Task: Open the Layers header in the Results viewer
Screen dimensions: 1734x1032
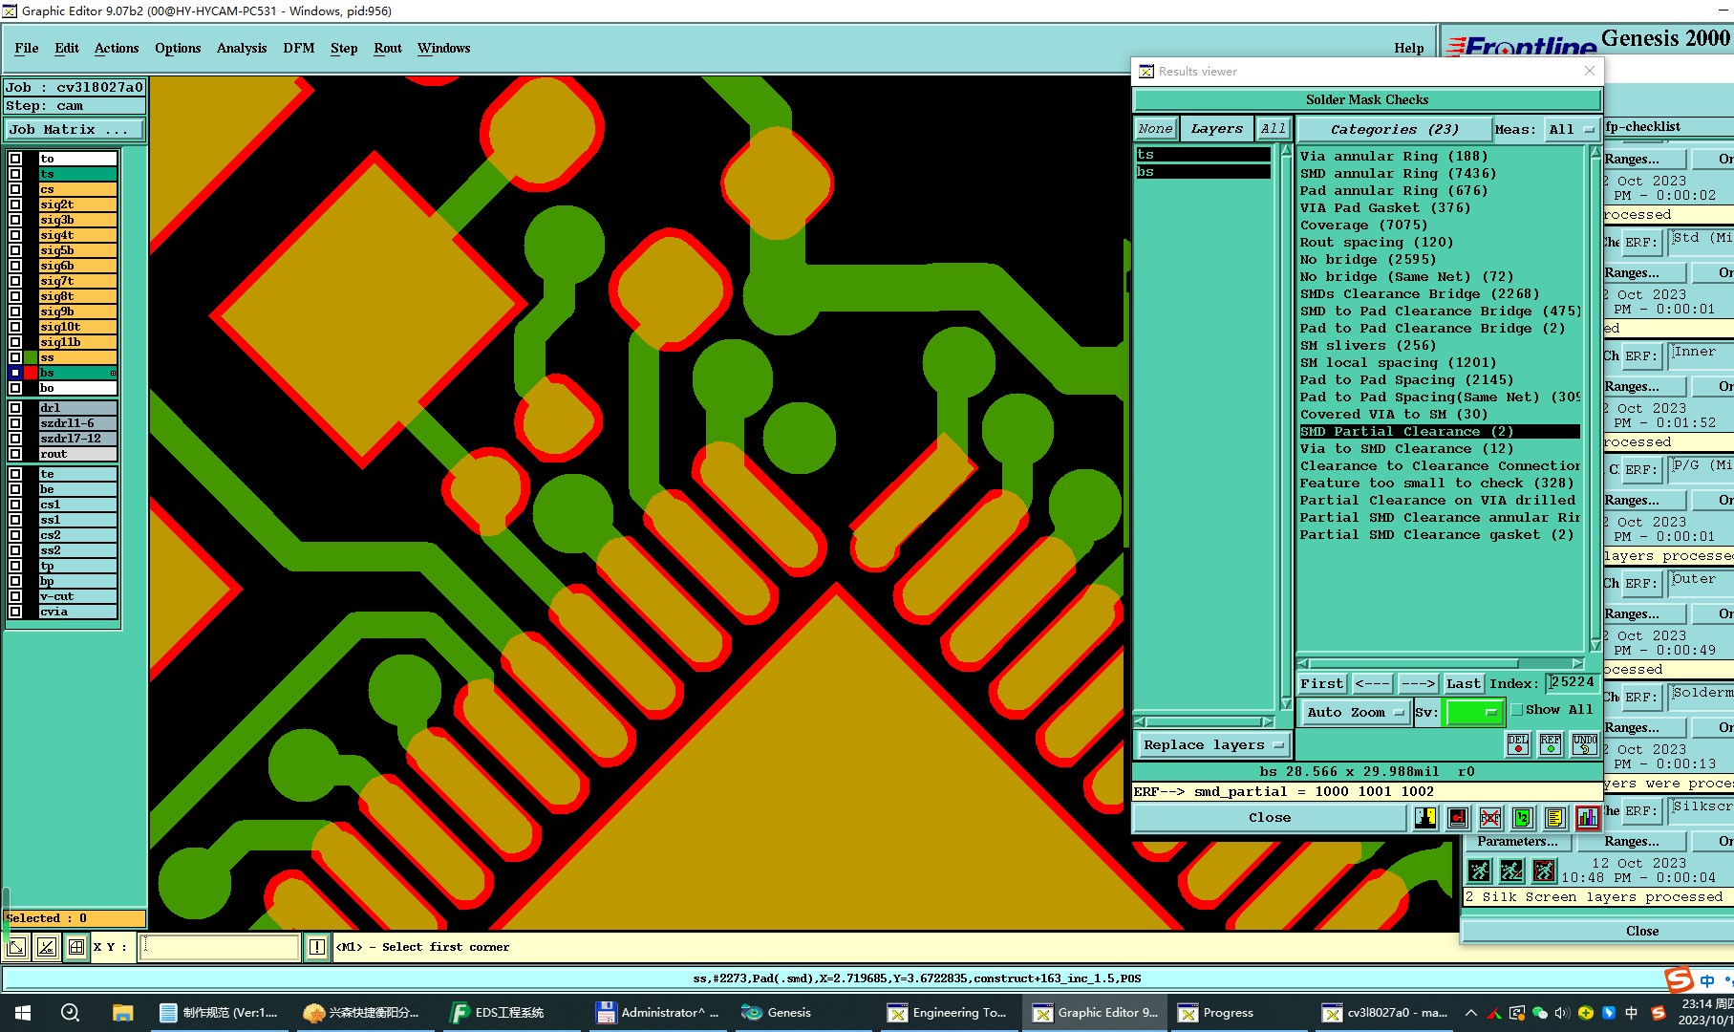Action: click(x=1217, y=129)
